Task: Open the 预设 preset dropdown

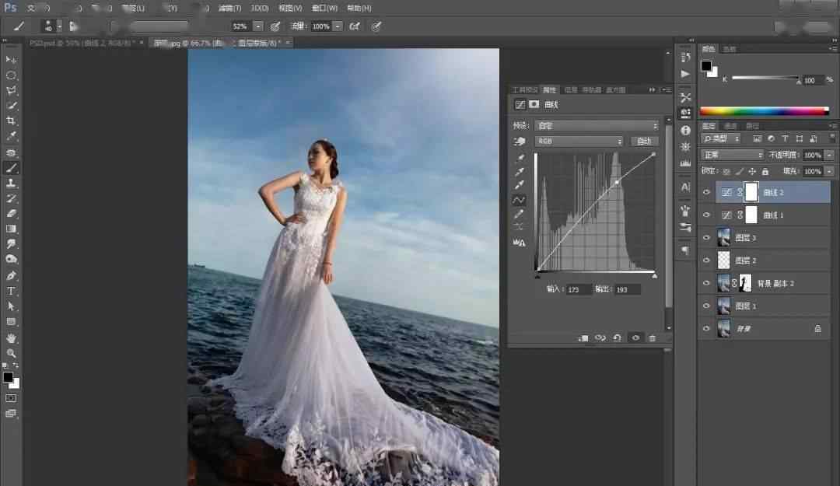Action: pos(597,125)
